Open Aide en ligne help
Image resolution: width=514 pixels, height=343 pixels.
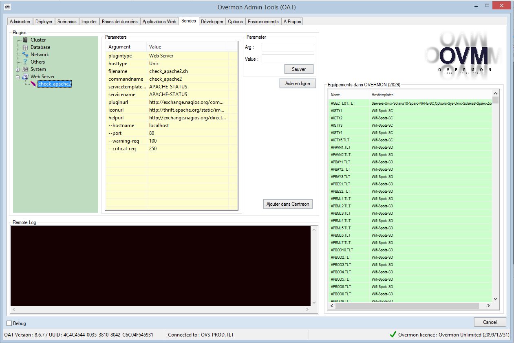pyautogui.click(x=298, y=84)
